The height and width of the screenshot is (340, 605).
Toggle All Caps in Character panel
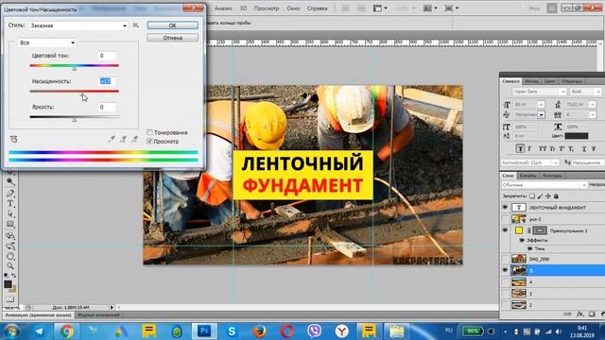point(543,149)
